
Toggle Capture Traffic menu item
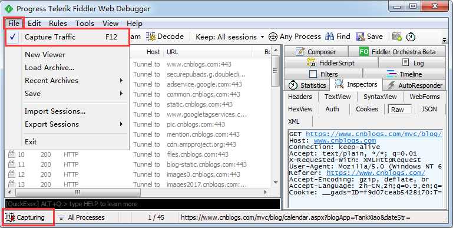[67, 37]
